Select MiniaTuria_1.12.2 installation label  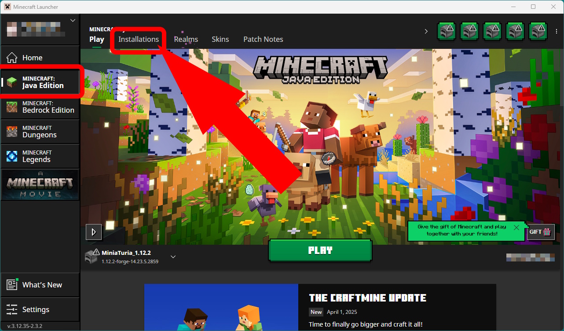tap(126, 253)
